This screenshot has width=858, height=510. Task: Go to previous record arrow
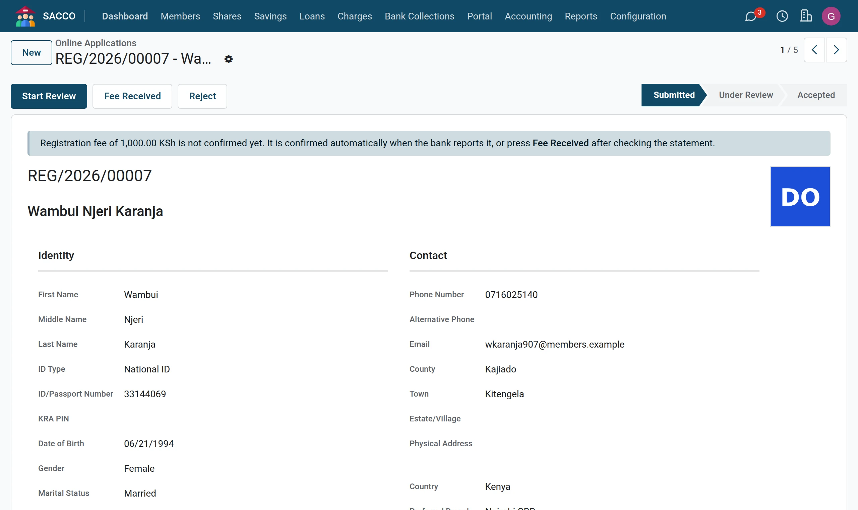tap(814, 50)
